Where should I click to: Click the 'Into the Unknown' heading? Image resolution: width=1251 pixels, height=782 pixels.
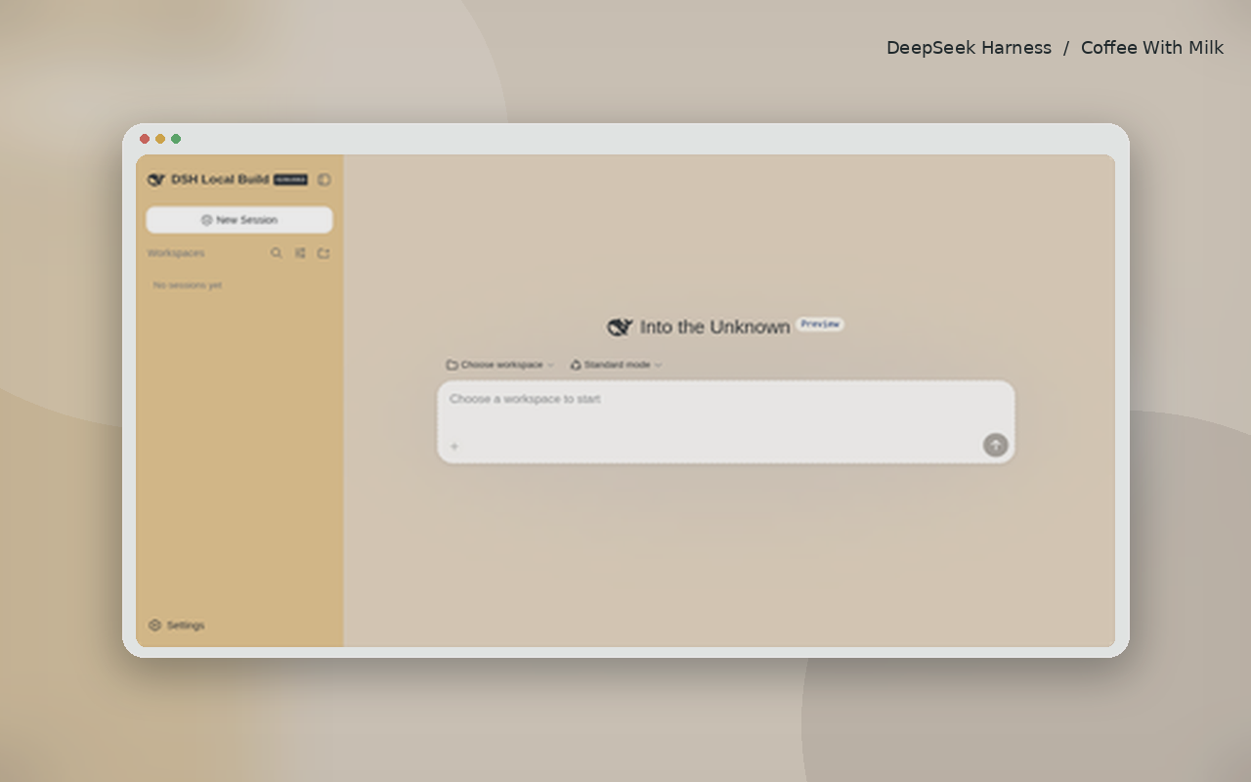714,327
